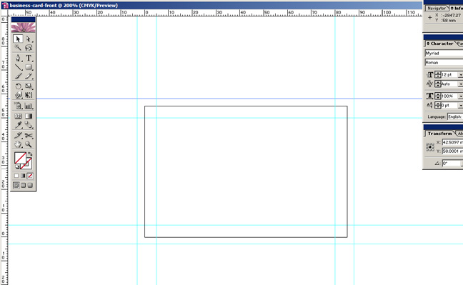Viewport: 463px width, 285px height.
Task: Pick the Rectangle tool
Action: (x=29, y=67)
